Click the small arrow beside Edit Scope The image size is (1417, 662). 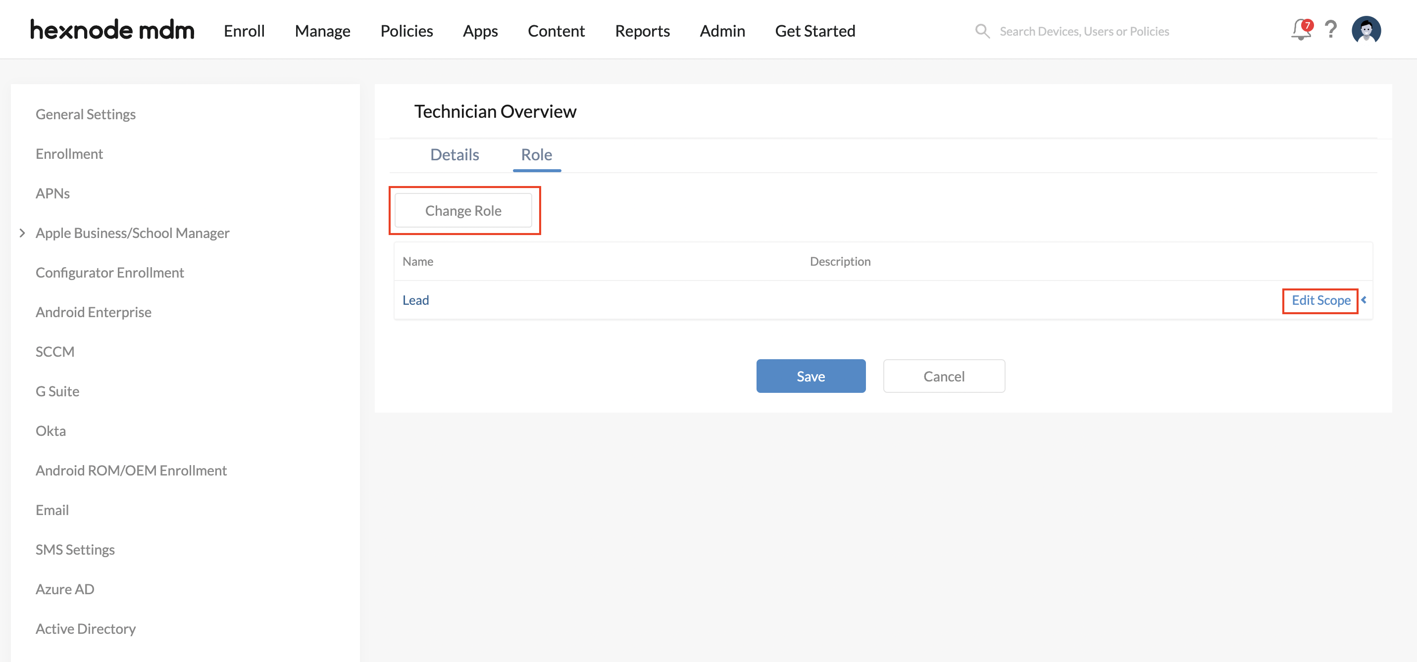[1364, 300]
